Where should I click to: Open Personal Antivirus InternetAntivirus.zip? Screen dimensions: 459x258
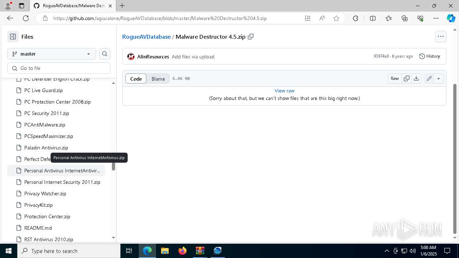pos(56,171)
